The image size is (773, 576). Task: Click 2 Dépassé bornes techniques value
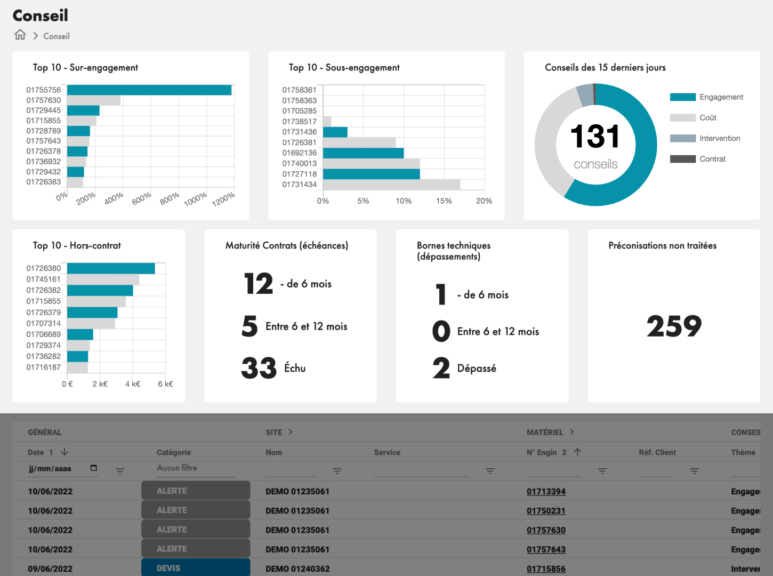441,368
